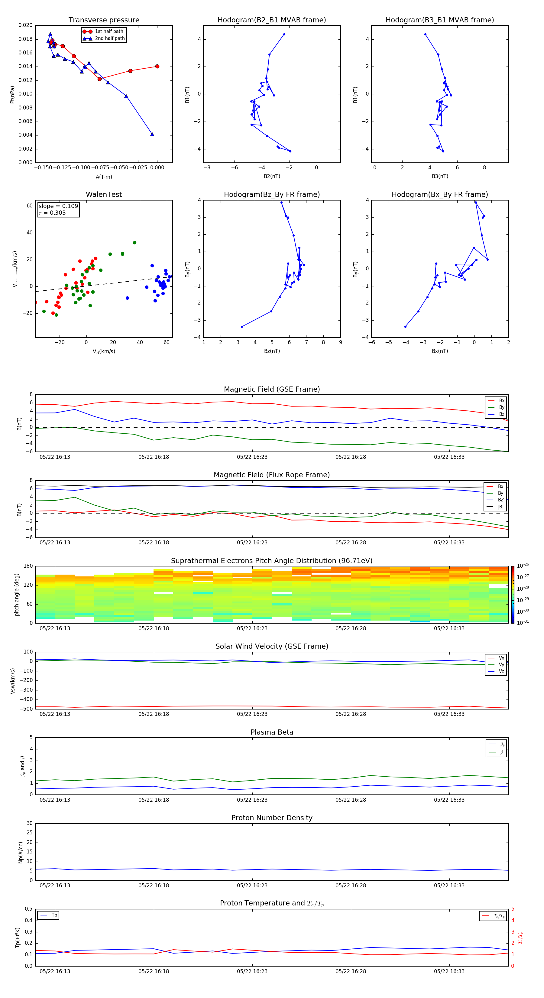Click Bx legend entry in GSE magnetic field plot
544x998 pixels.
(496, 401)
